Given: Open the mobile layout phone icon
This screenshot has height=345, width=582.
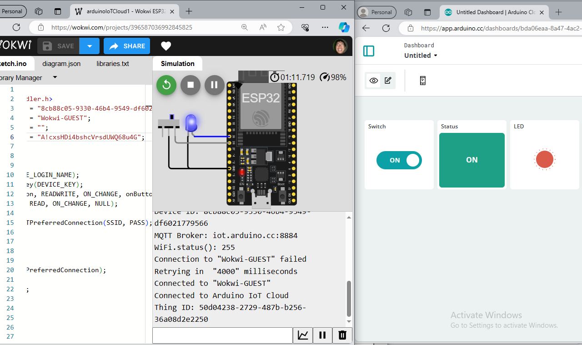Looking at the screenshot, I should coord(422,81).
